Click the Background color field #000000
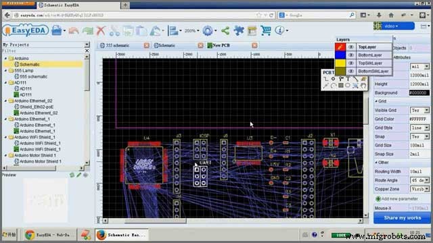433x243 pixels. (419, 93)
